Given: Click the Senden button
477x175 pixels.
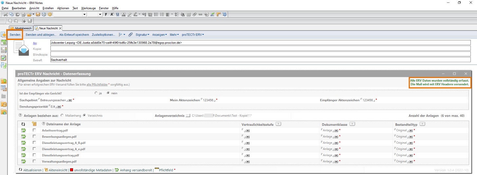Looking at the screenshot, I should click(x=15, y=34).
